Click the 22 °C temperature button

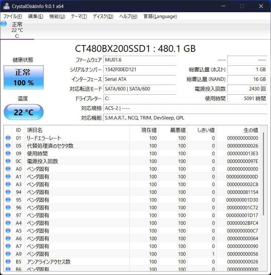click(x=24, y=112)
